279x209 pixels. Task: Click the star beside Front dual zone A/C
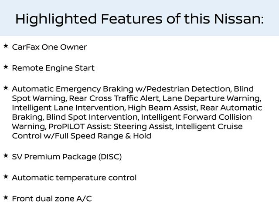point(6,197)
